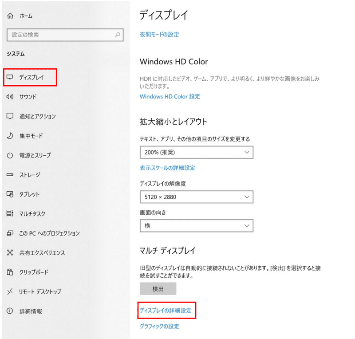
Task: Open 通知とアクション settings
Action: (x=37, y=116)
